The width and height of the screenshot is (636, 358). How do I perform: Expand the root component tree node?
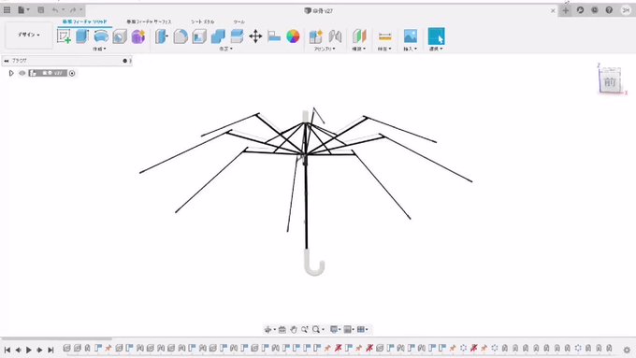pos(11,74)
